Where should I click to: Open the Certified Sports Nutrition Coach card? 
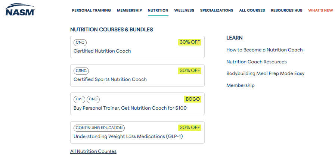point(137,75)
